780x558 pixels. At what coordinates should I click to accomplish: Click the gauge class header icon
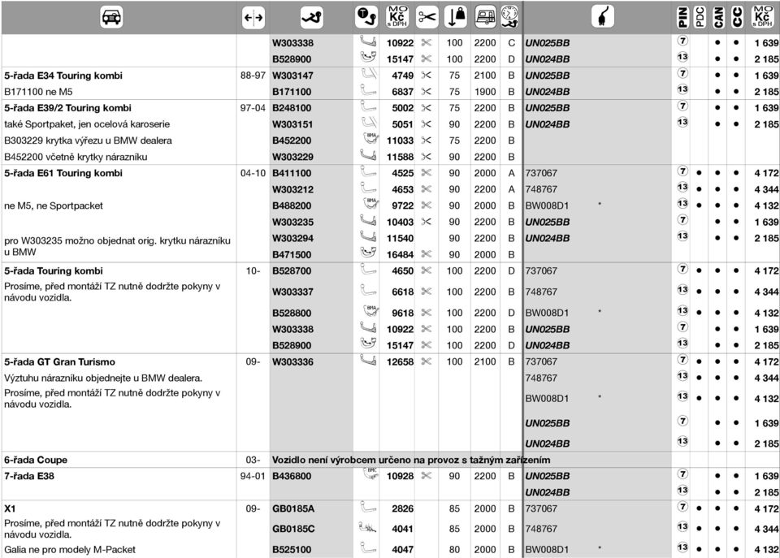(510, 17)
